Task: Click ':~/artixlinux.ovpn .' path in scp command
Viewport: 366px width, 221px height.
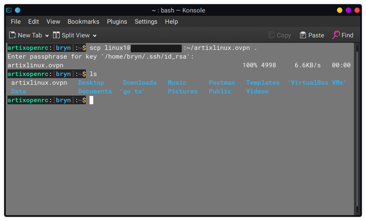Action: 220,48
